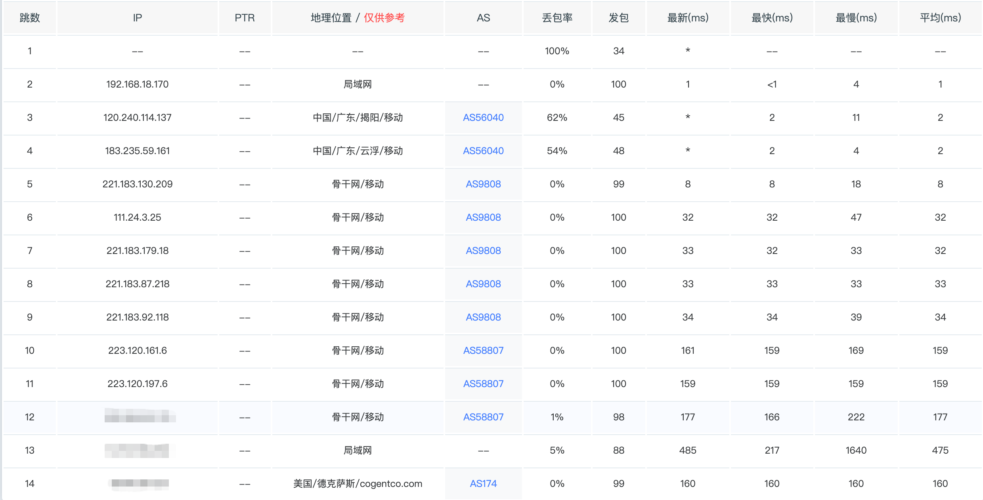983x500 pixels.
Task: Click the IP cell 120.240.114.137
Action: (x=137, y=118)
